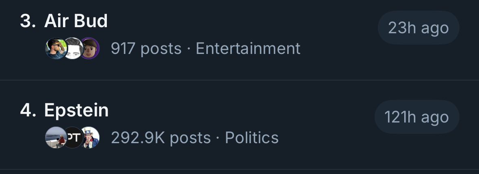Image resolution: width=479 pixels, height=174 pixels.
Task: Click the black PT logo avatar
Action: (73, 137)
